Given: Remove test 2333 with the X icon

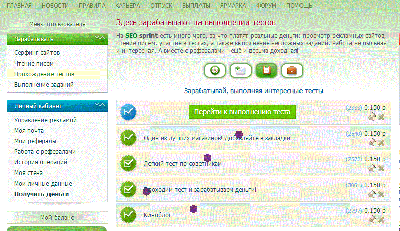Looking at the screenshot, I should (x=381, y=117).
